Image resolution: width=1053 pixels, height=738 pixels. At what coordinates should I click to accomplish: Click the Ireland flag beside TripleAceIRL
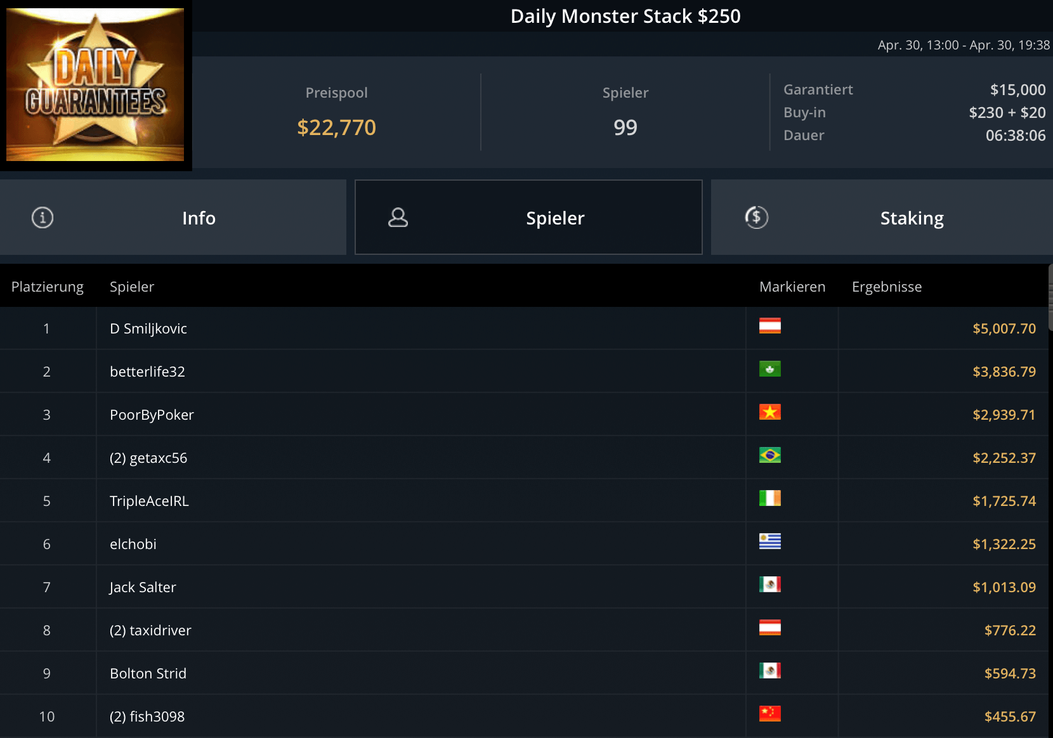pyautogui.click(x=769, y=498)
